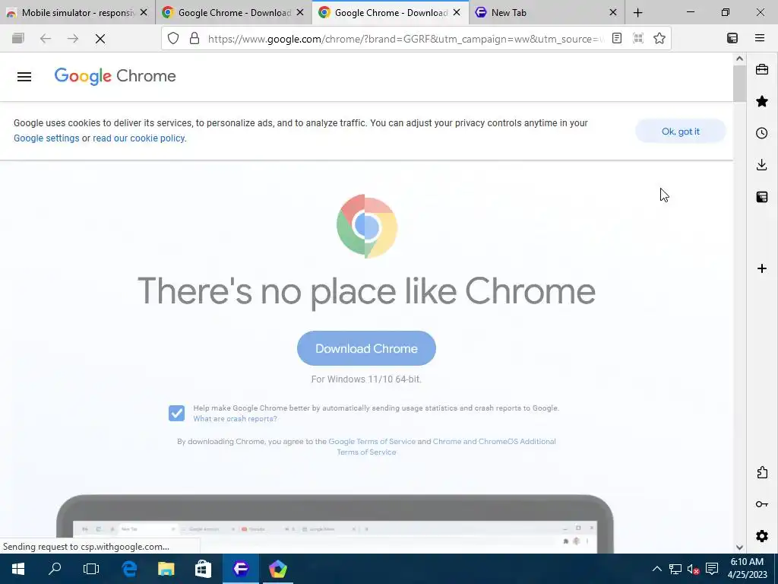Open bookmarks star in the sidebar
Viewport: 778px width, 584px height.
coord(762,101)
